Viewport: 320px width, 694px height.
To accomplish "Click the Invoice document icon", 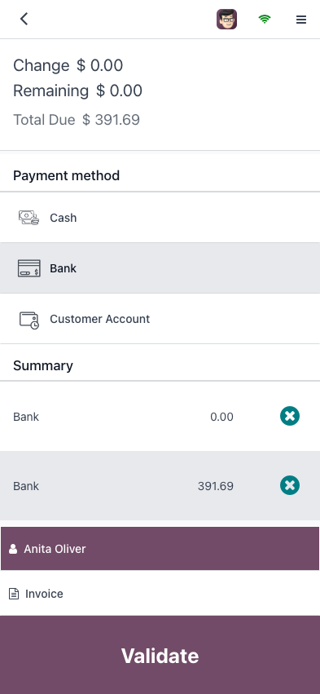I will (x=14, y=594).
